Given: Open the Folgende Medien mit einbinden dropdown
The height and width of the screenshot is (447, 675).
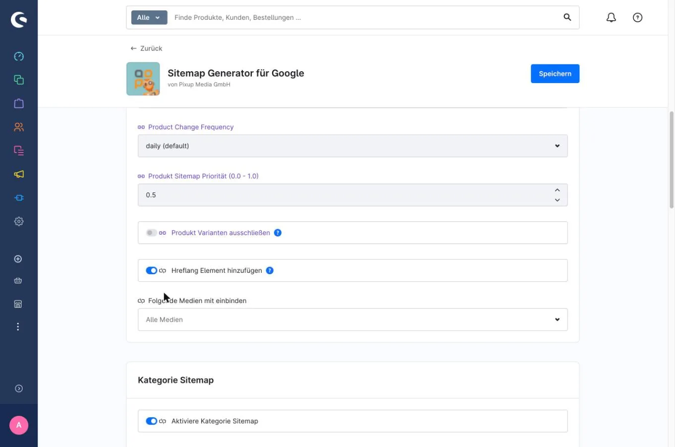Looking at the screenshot, I should pos(352,320).
